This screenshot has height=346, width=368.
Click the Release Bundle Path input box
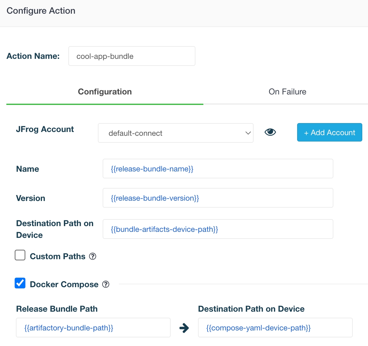tap(93, 328)
